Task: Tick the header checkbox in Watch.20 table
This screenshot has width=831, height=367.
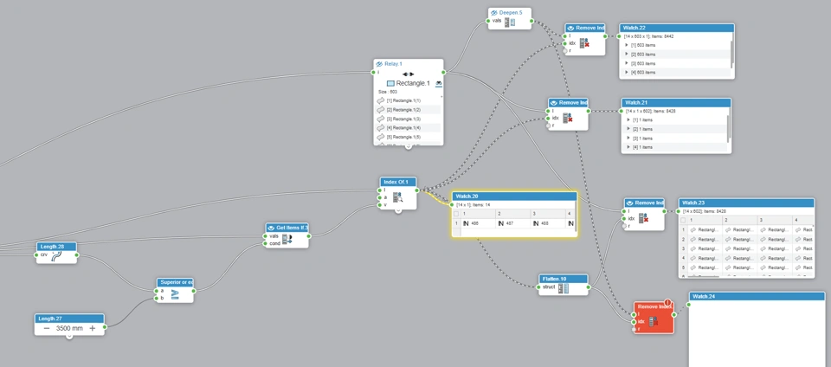Action: click(456, 214)
